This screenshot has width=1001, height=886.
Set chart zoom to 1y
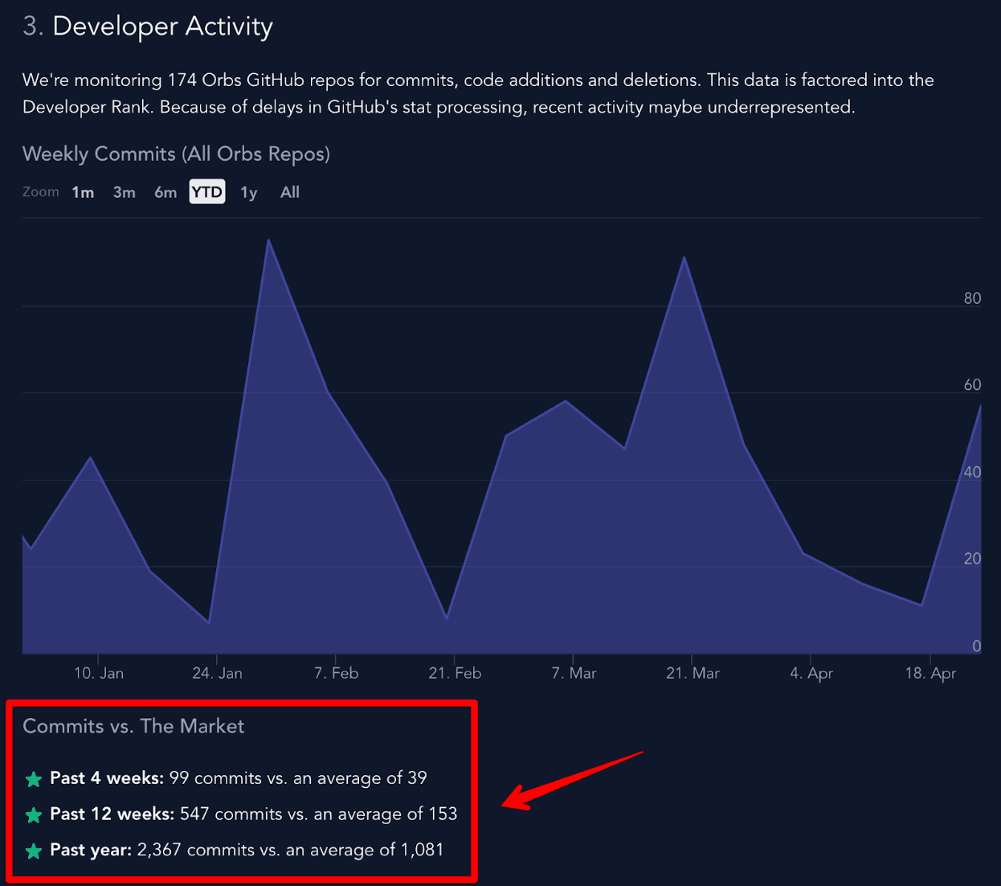coord(249,192)
